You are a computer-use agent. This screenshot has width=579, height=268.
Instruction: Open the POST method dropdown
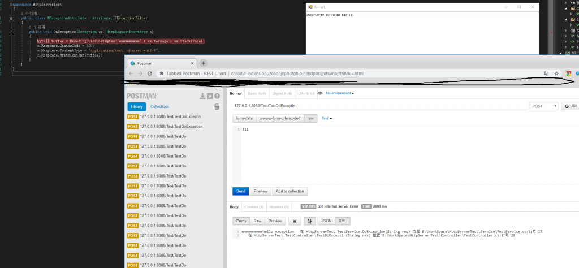pyautogui.click(x=543, y=106)
